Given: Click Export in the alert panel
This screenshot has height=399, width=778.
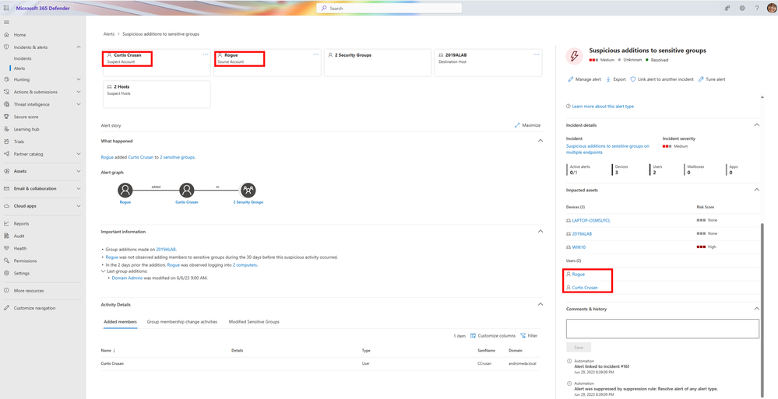Looking at the screenshot, I should (616, 79).
